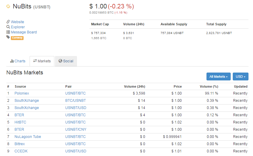Viewport: 253px width, 156px height.
Task: Click USNBT/BTC pair for Bittrex
Action: click(75, 144)
